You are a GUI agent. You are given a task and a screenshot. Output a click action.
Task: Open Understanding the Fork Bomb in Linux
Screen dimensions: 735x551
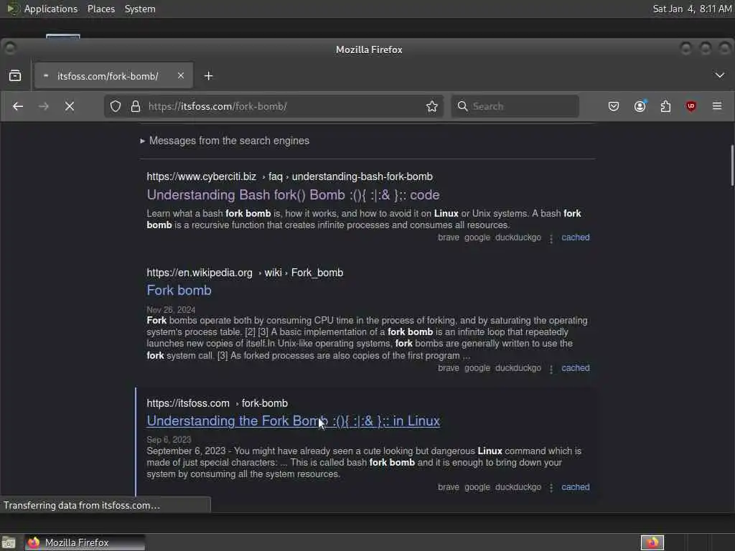[294, 420]
